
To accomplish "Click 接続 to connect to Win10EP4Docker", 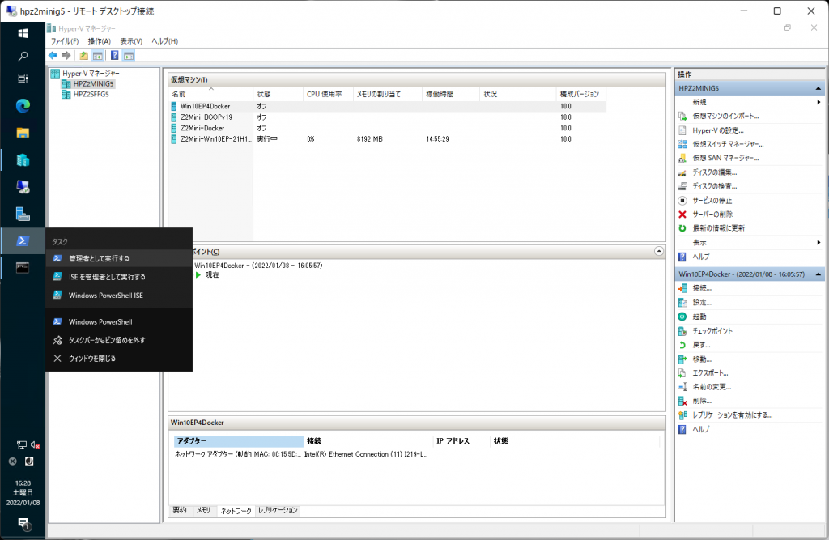I will click(702, 288).
